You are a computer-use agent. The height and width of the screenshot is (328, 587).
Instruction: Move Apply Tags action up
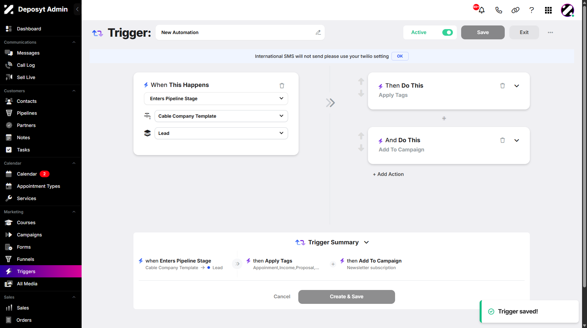pos(361,81)
